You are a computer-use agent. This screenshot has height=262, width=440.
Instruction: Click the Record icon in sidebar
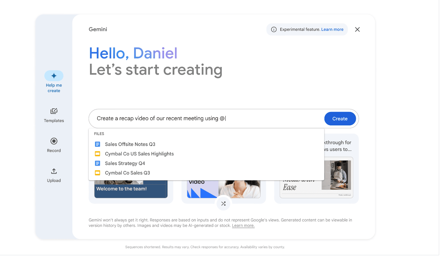(54, 141)
